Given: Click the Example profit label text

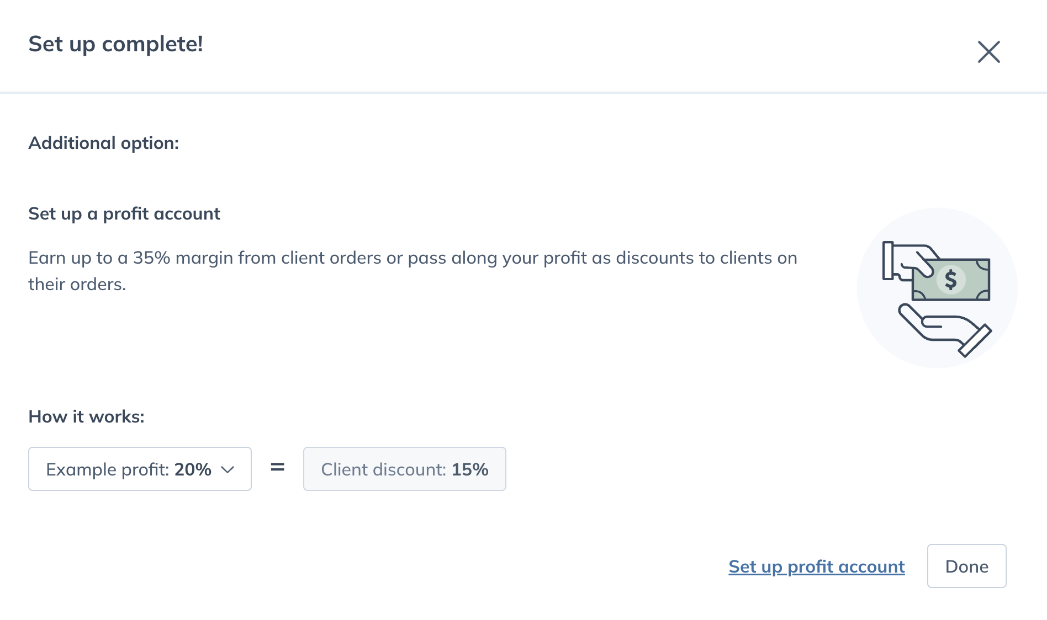Looking at the screenshot, I should coord(108,469).
